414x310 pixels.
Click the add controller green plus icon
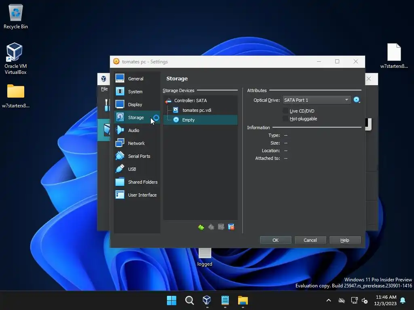pos(201,227)
